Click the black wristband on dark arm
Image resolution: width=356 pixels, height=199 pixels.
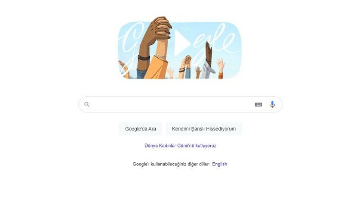coord(144,57)
